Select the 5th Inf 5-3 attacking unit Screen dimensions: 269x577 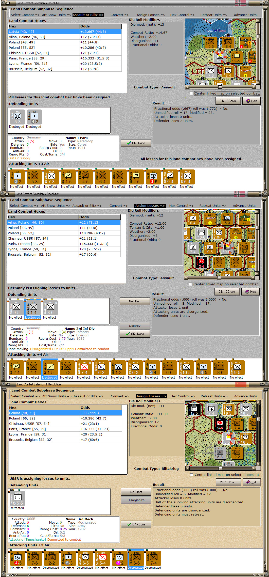(x=34, y=177)
